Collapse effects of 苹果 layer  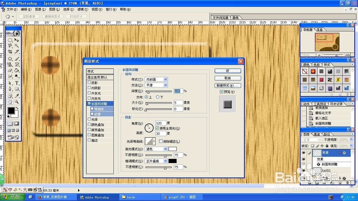click(340, 153)
